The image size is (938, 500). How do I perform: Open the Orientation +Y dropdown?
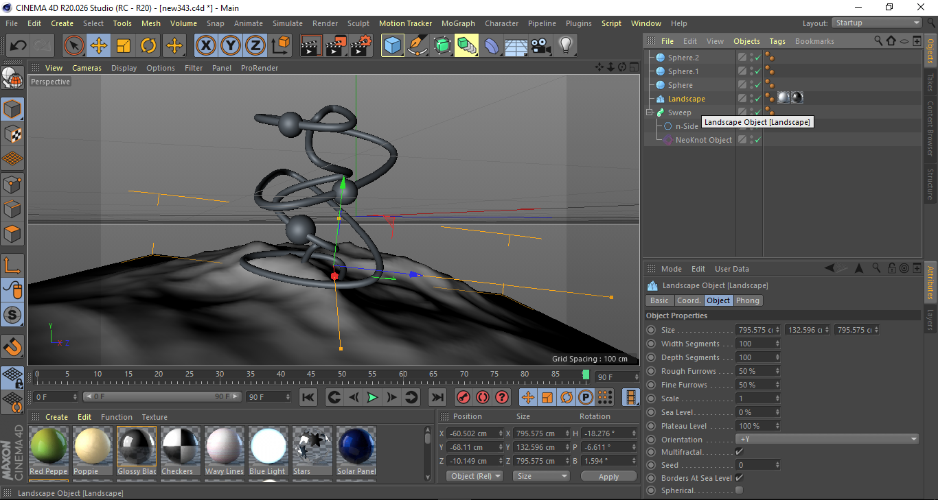[827, 439]
